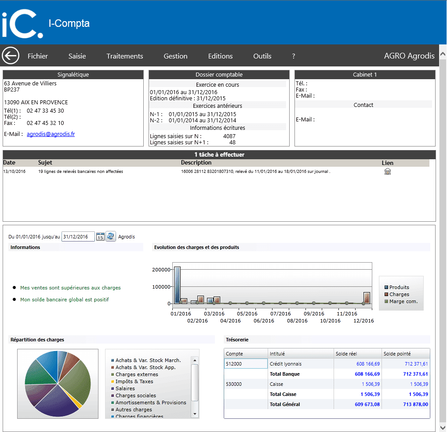Open the Traitements menu
The height and width of the screenshot is (432, 447).
pyautogui.click(x=124, y=56)
